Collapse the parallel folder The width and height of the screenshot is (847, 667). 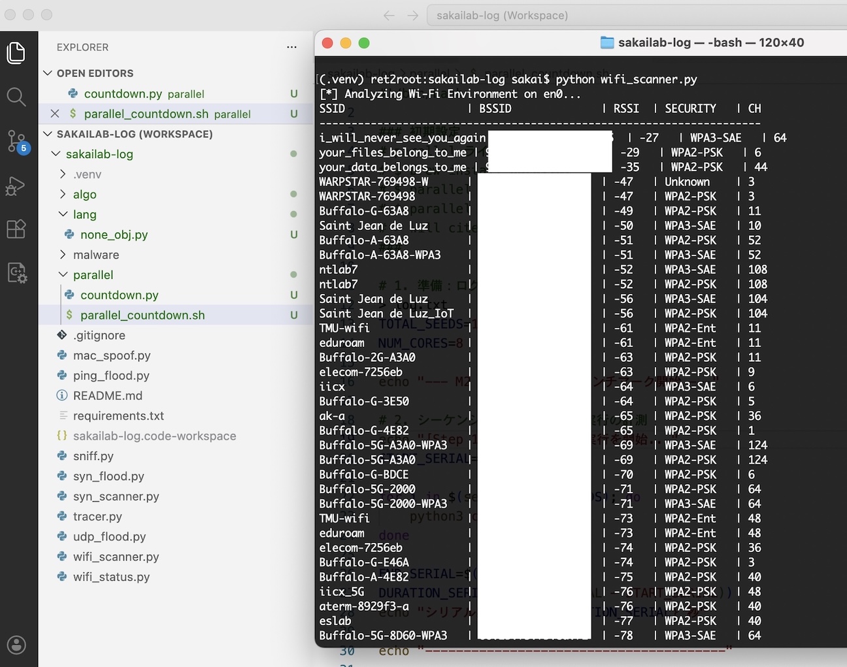(63, 275)
